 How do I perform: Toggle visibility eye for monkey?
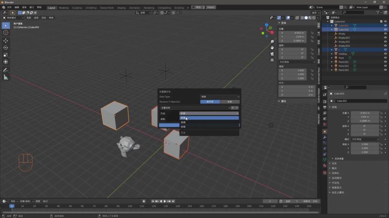pos(385,54)
